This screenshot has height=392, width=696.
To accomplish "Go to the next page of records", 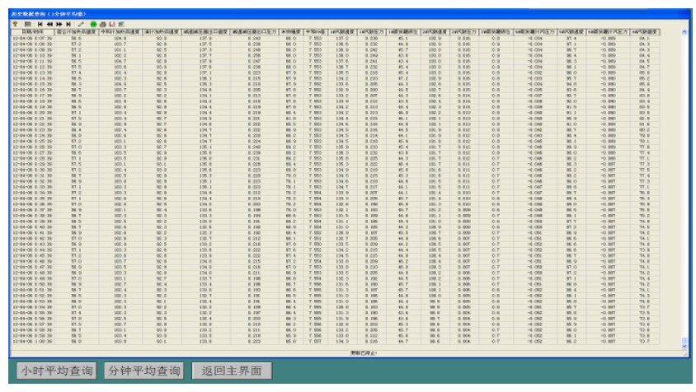I will pos(59,25).
